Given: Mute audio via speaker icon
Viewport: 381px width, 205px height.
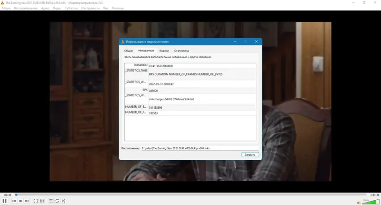Looking at the screenshot, I should 359,203.
